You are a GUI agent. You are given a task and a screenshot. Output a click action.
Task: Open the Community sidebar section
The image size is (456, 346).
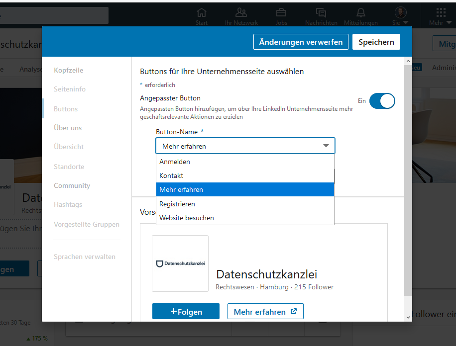(72, 185)
